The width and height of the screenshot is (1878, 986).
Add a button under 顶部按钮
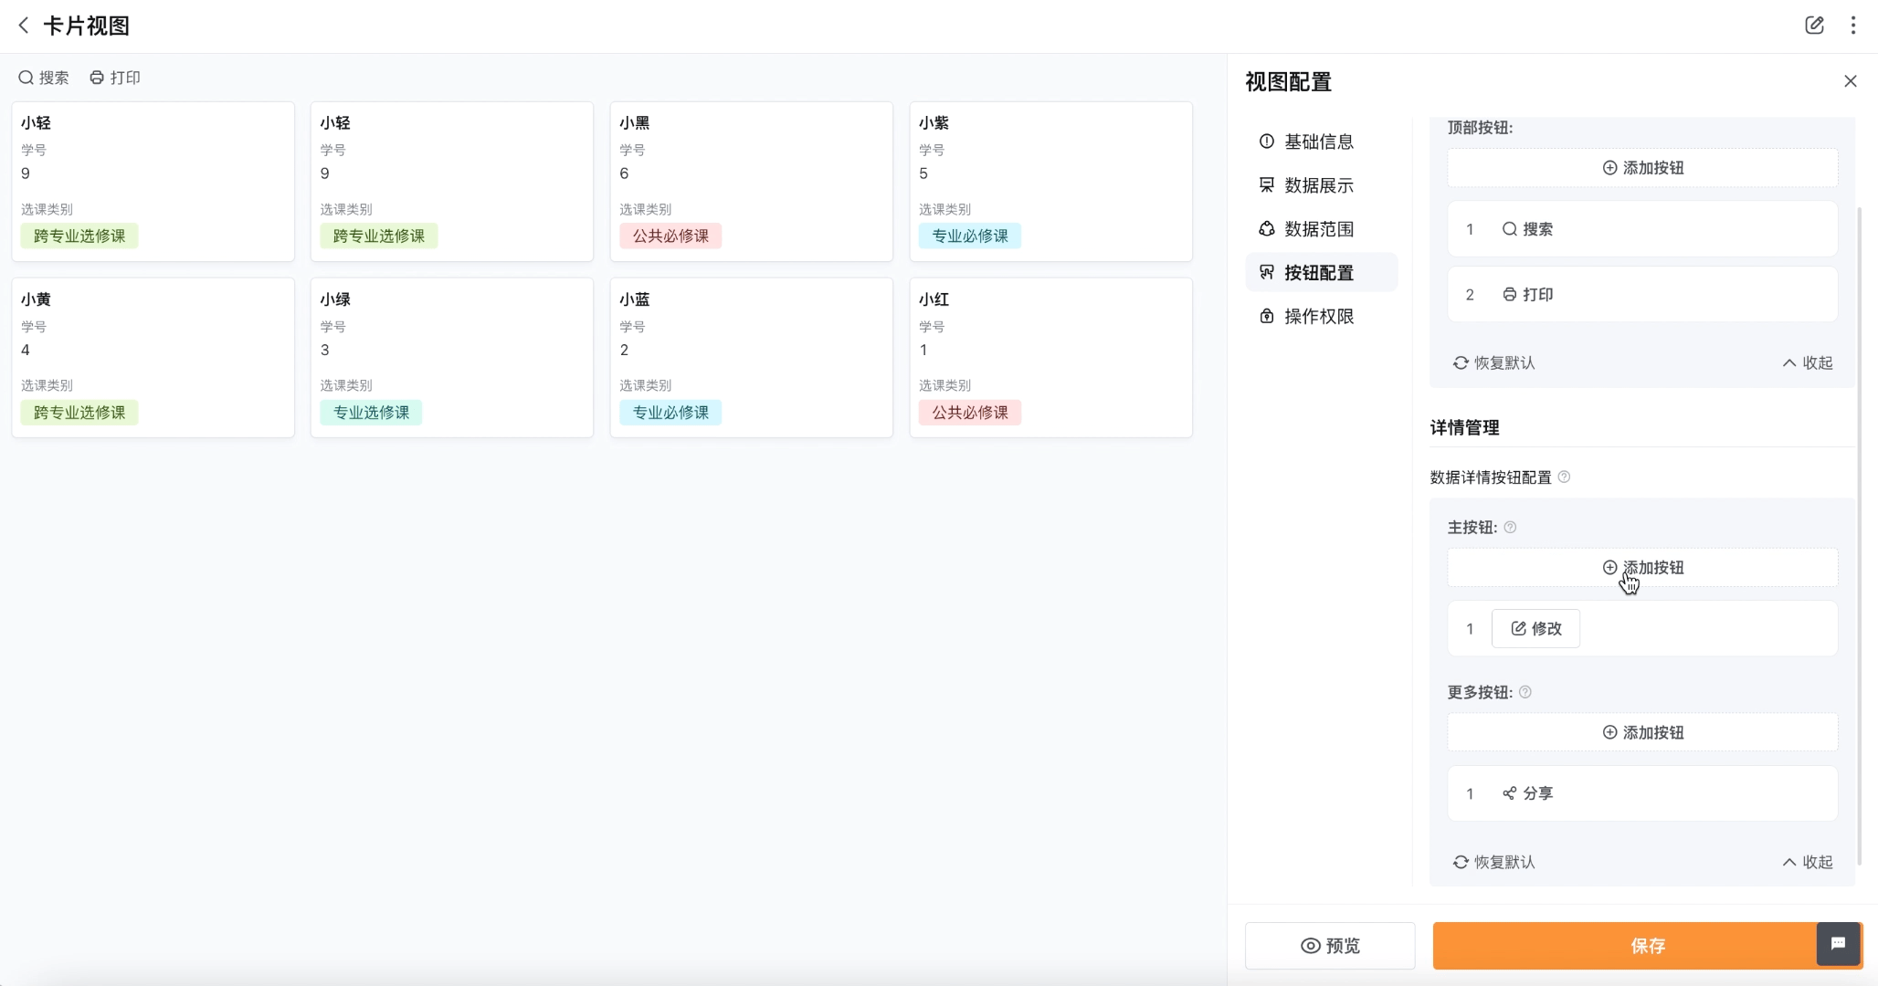click(x=1642, y=168)
